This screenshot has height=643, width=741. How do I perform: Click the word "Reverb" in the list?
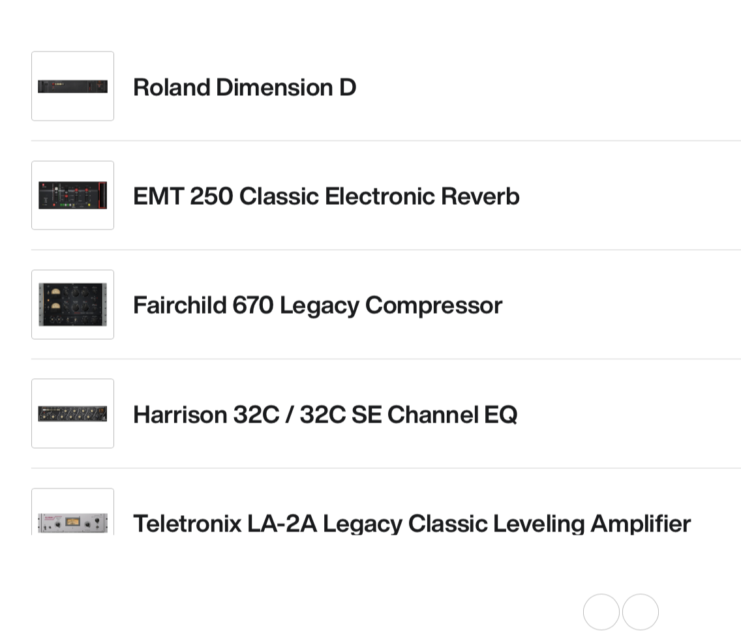point(480,196)
